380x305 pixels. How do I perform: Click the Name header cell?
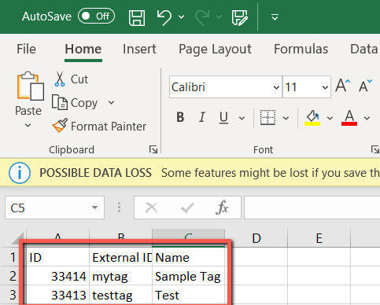tap(188, 257)
